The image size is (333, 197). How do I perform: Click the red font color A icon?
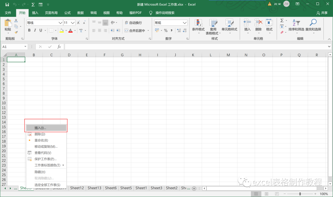point(71,30)
